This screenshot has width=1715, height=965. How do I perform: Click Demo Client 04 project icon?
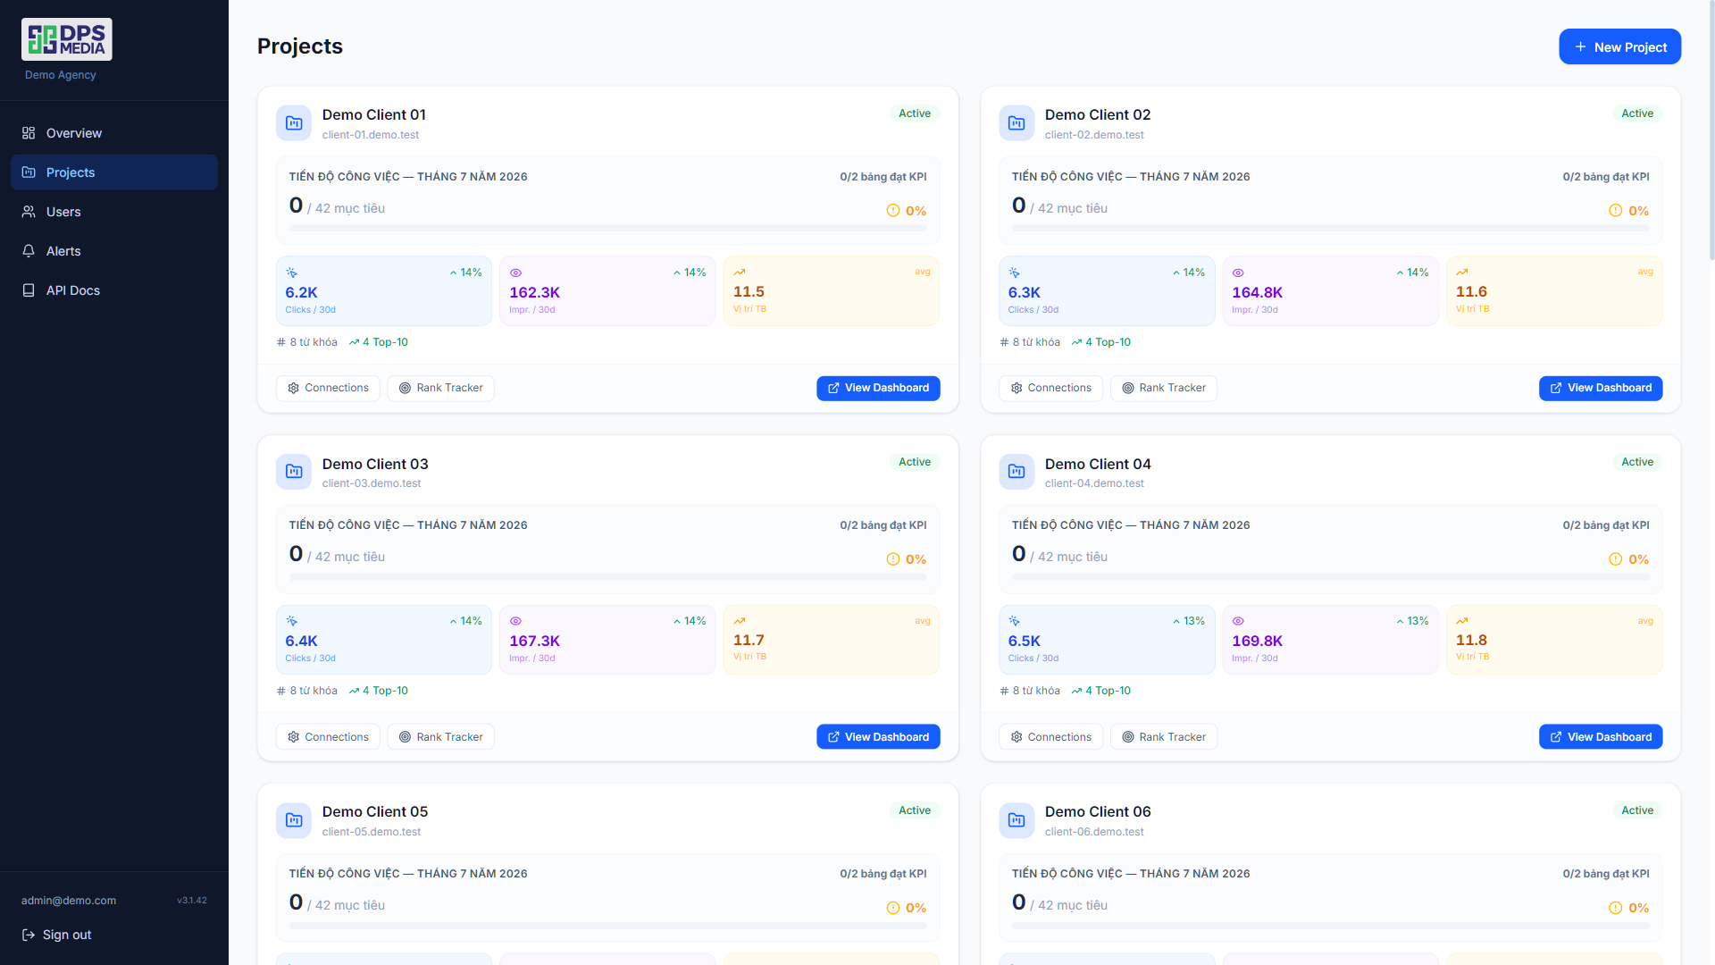[x=1016, y=472]
